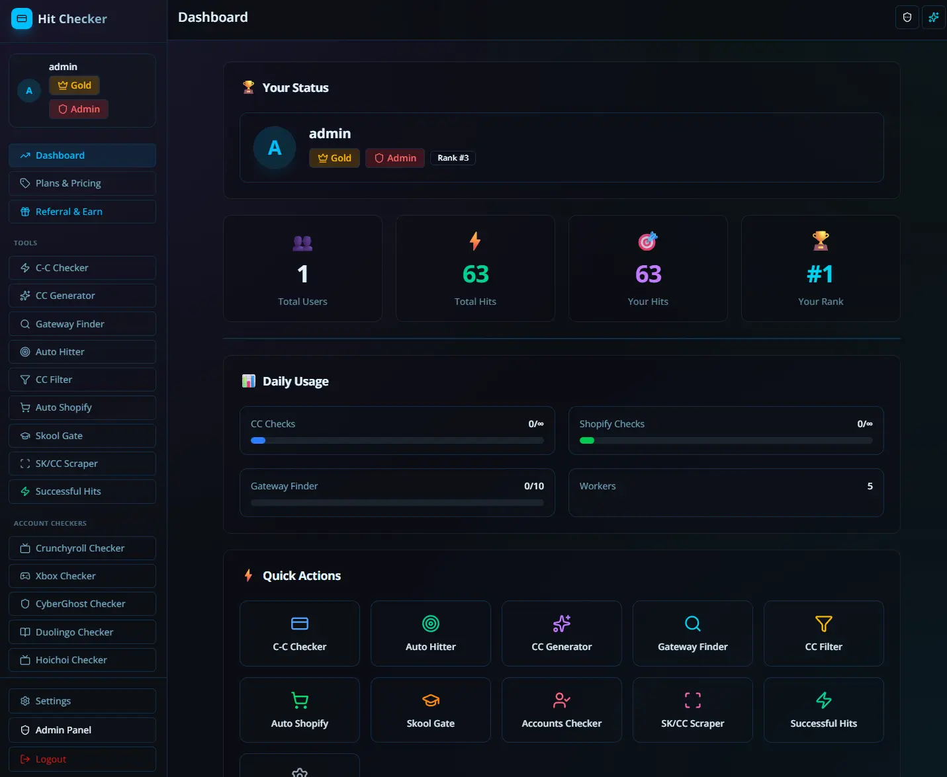Click the Crunchyroll Checker TV icon
The height and width of the screenshot is (777, 947).
25,548
